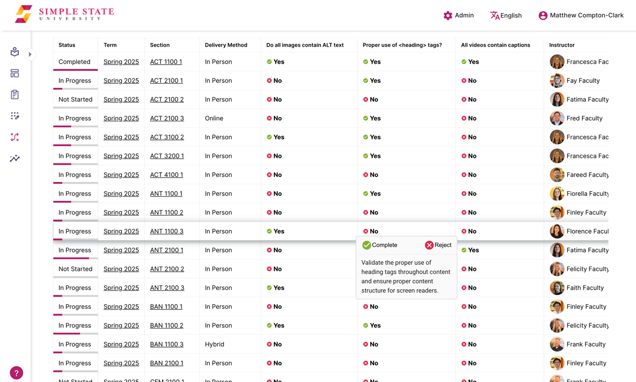
Task: Click the Delivery Method column header
Action: [x=226, y=45]
